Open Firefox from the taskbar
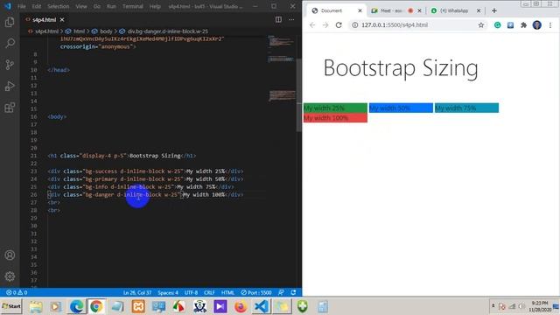 tap(241, 306)
